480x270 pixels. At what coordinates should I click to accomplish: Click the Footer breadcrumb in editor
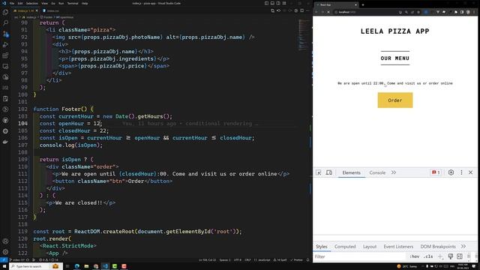tap(46, 17)
